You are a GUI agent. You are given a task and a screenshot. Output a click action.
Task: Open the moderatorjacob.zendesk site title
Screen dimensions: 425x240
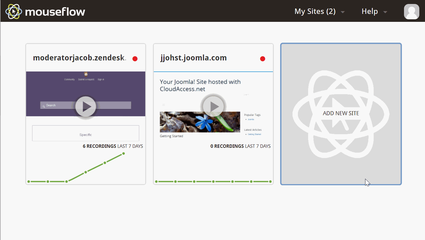coord(79,58)
